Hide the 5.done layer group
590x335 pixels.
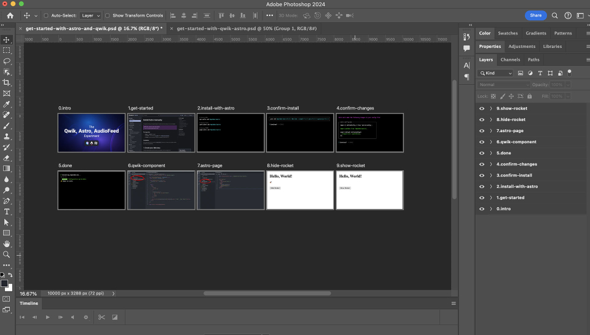coord(482,153)
